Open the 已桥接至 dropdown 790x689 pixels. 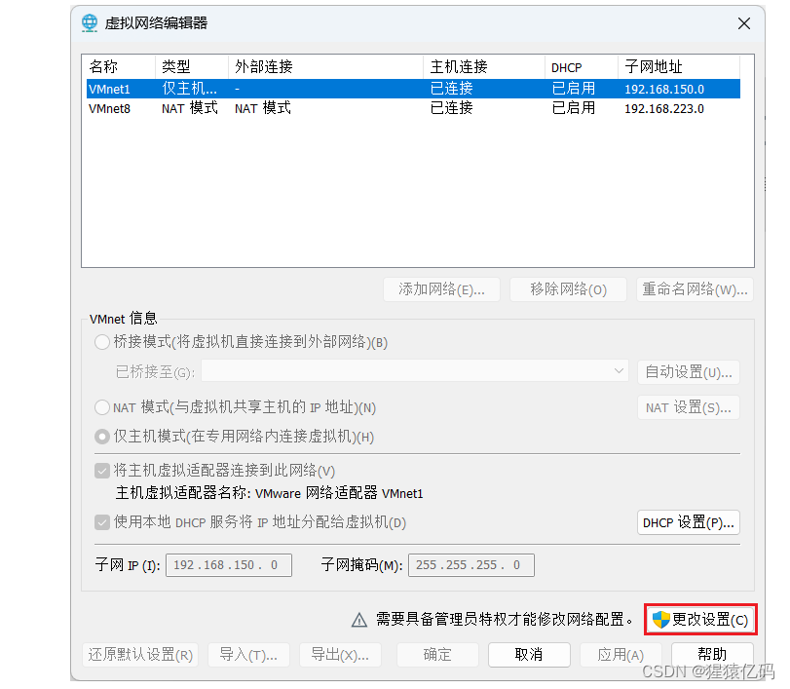pyautogui.click(x=415, y=371)
